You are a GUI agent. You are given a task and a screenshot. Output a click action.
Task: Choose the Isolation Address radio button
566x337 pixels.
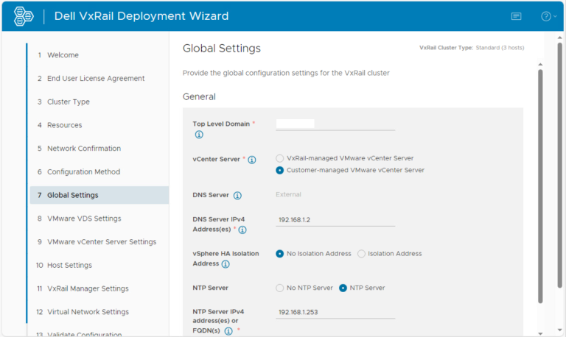pos(361,254)
